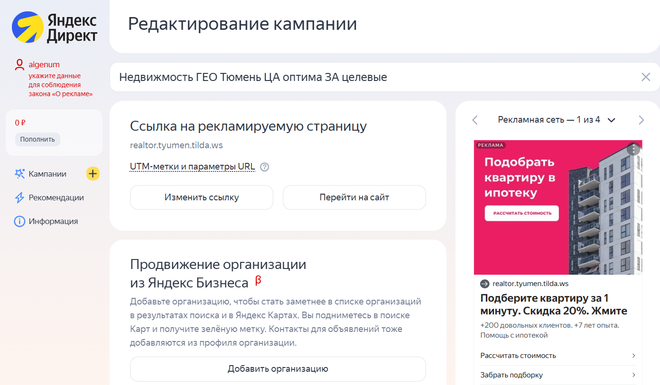Click the realtor.tyumen.tilda.ws text under Ссылка heading
Screen dimensions: 660x385
[177, 145]
